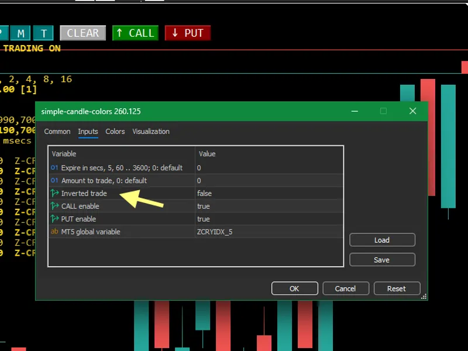Screen dimensions: 468x351
Task: Reset inputs with Reset button
Action: (x=397, y=288)
